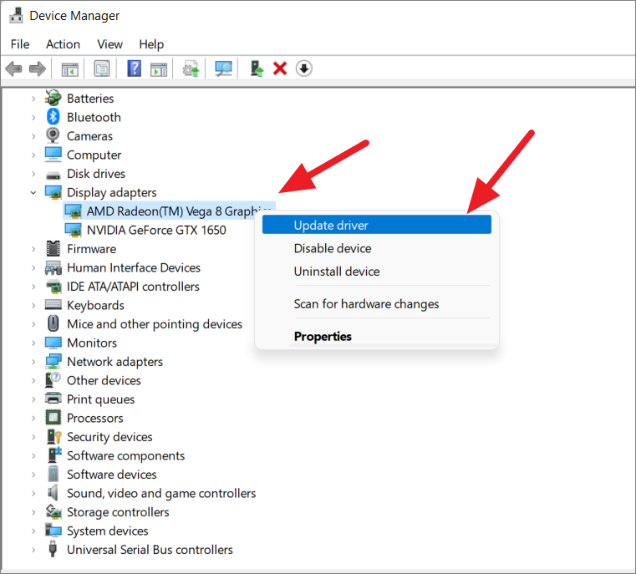Screen dimensions: 636x574
Task: Expand Human Interface Devices node
Action: pyautogui.click(x=33, y=267)
